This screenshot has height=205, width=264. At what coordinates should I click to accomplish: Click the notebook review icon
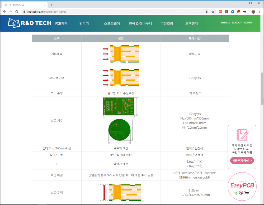[x=242, y=135]
